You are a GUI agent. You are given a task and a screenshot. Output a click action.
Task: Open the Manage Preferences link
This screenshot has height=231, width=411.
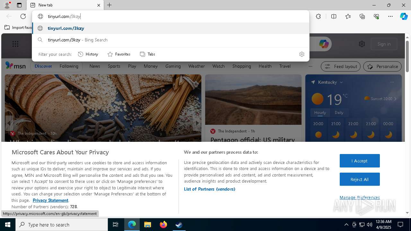click(360, 197)
